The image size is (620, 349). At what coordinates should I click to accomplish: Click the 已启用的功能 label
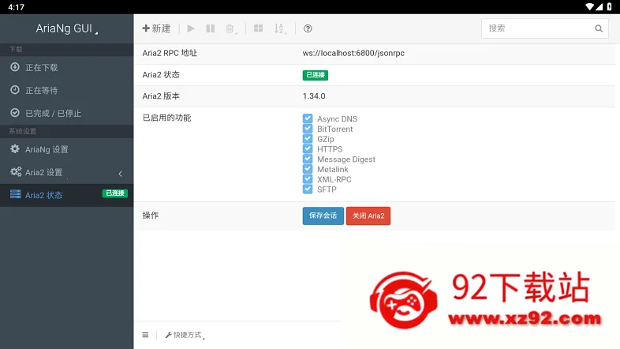pyautogui.click(x=167, y=118)
